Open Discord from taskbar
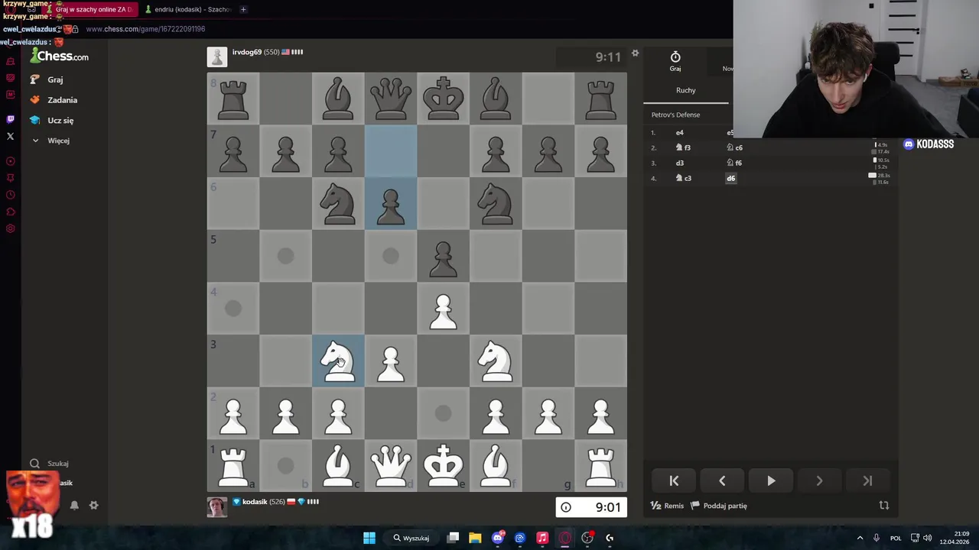The image size is (979, 550). tap(497, 538)
